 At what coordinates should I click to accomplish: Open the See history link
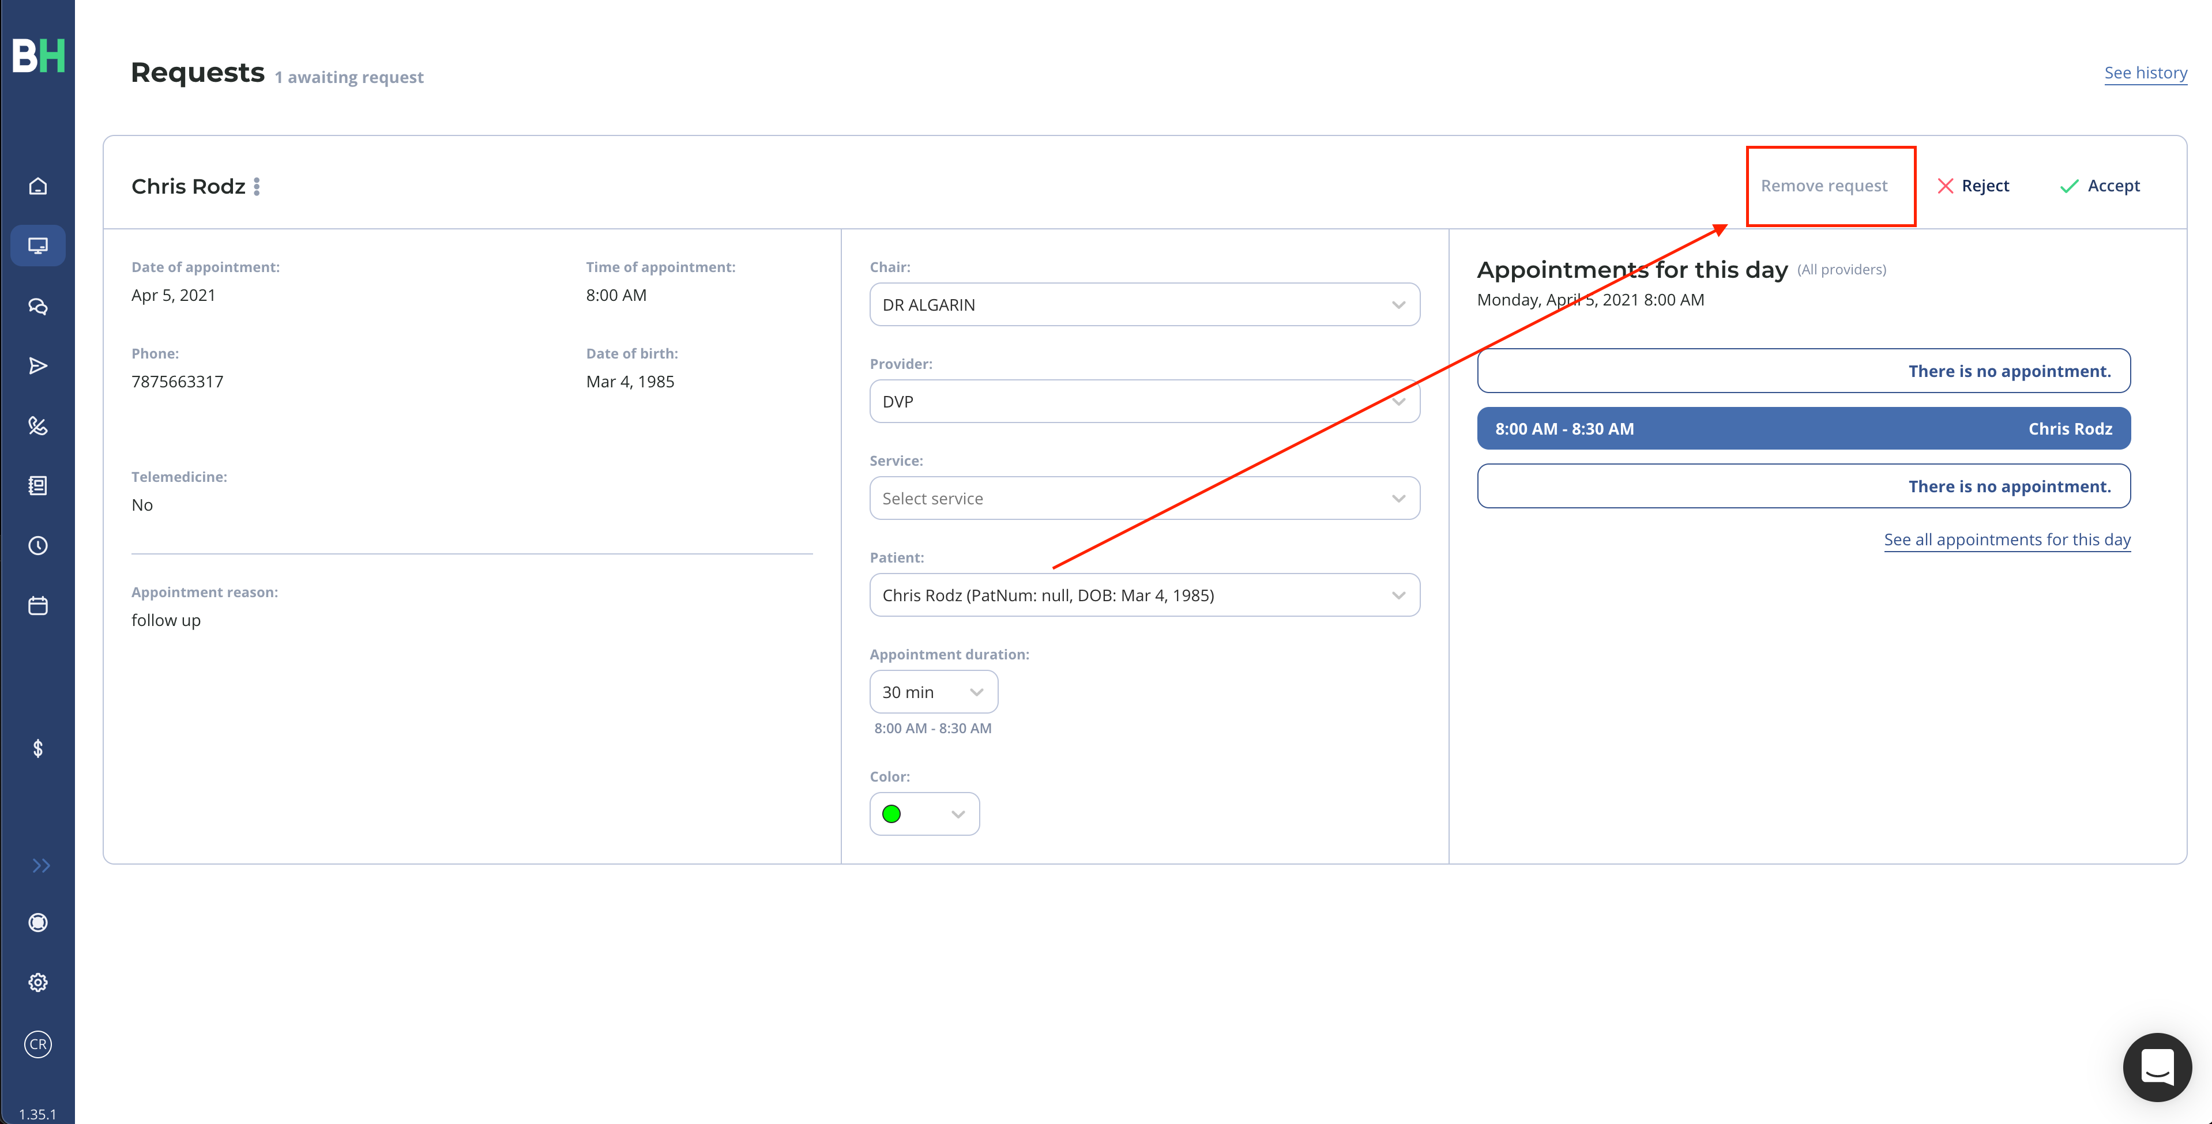pyautogui.click(x=2145, y=73)
